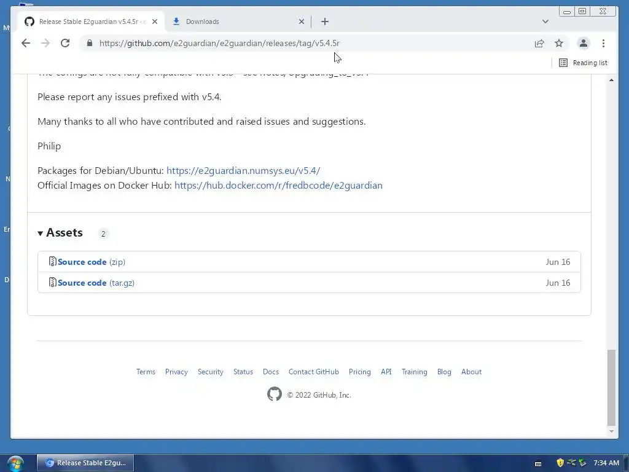The height and width of the screenshot is (472, 629).
Task: Click the browser Forward arrow
Action: click(45, 44)
